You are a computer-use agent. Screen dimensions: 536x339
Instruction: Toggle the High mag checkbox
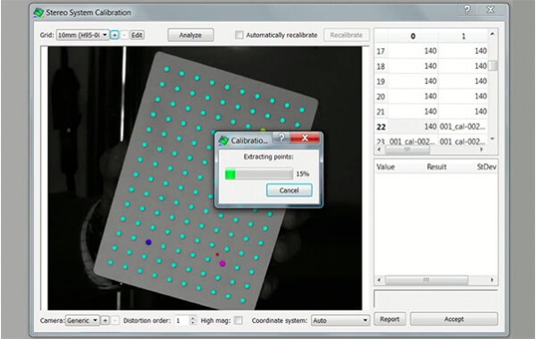[239, 320]
